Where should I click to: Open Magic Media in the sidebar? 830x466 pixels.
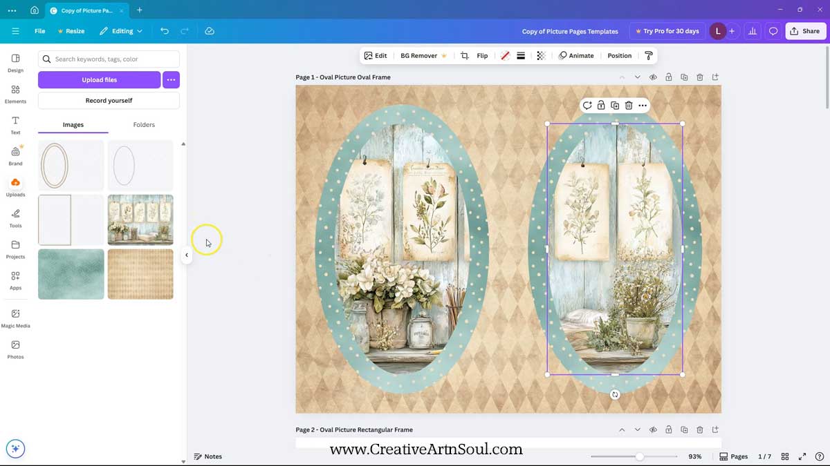(15, 318)
